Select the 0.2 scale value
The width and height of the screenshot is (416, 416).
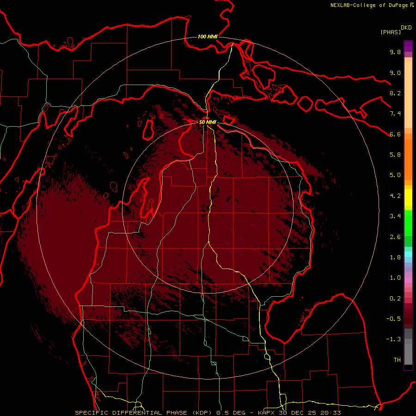395,299
